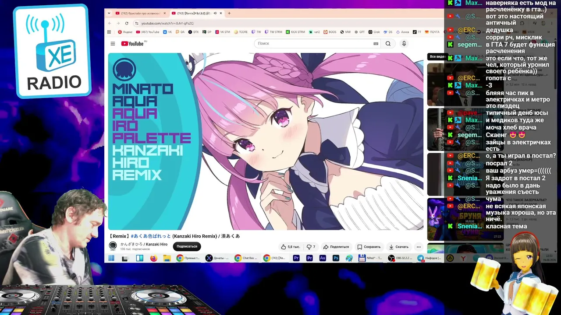The height and width of the screenshot is (315, 561).
Task: Open the GPT bookmark
Action: 359,32
